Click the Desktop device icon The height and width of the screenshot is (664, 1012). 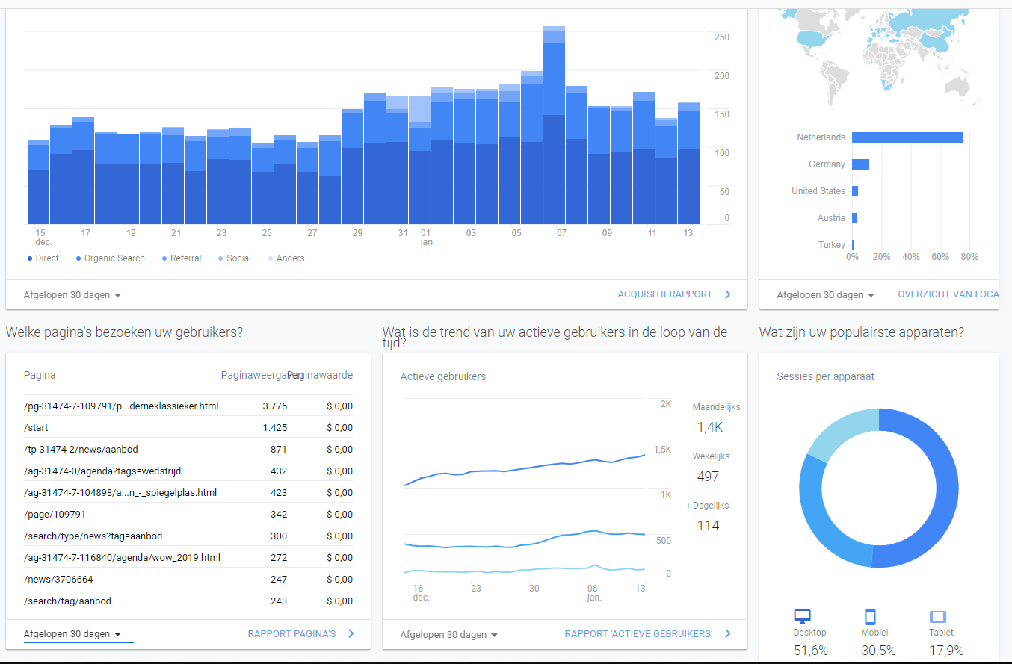tap(802, 617)
